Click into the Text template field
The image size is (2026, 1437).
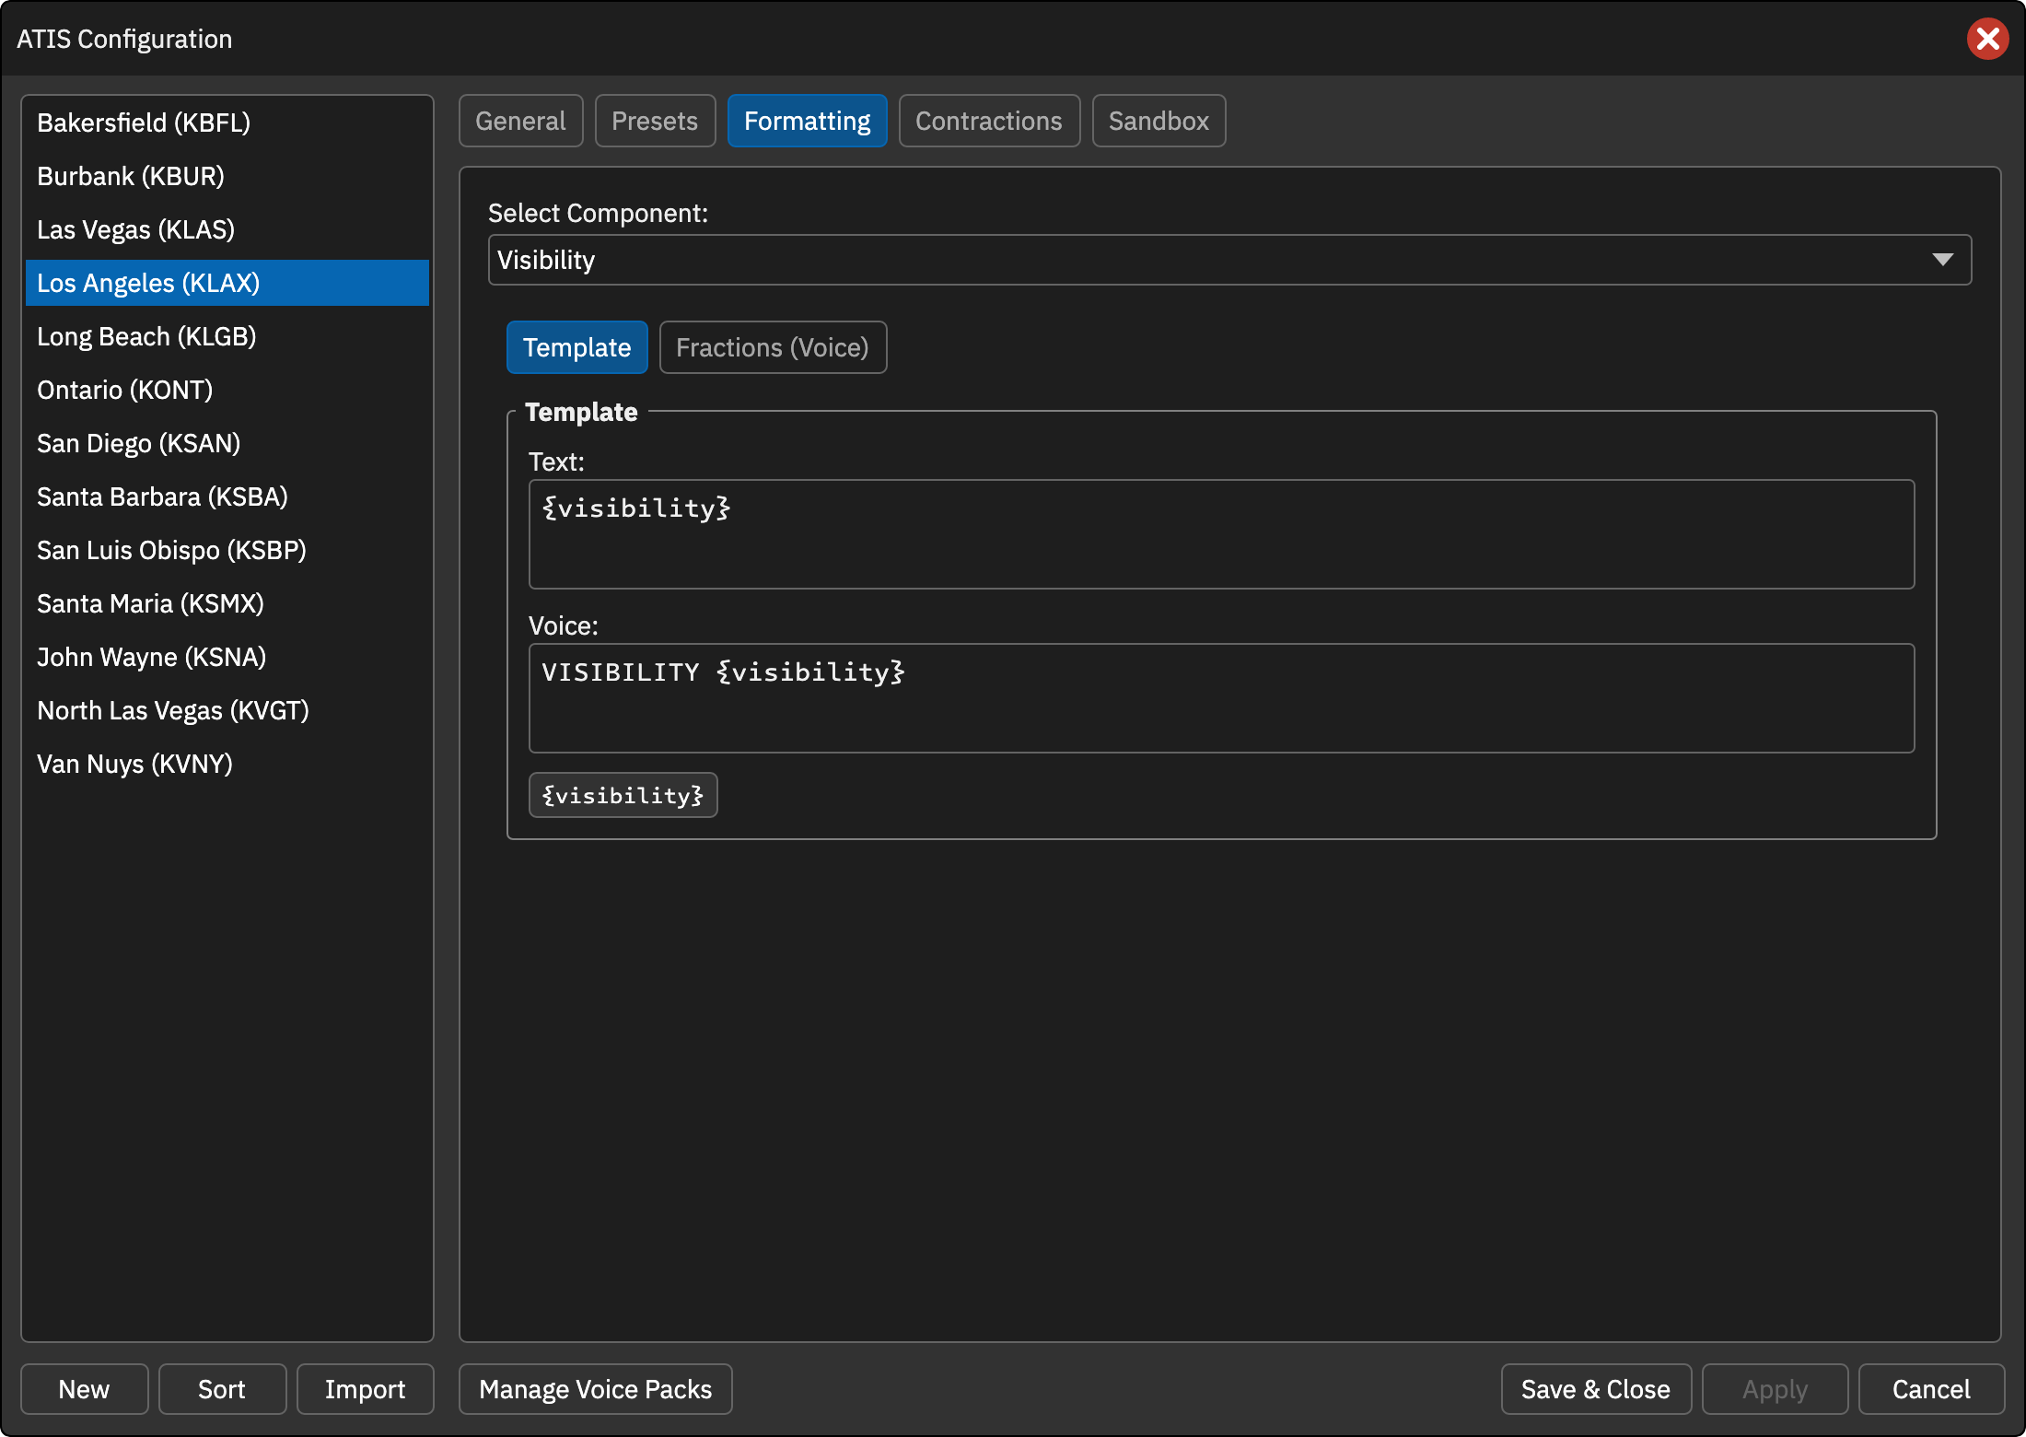click(x=1221, y=534)
